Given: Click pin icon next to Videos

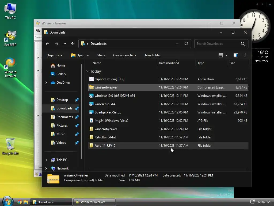Looking at the screenshot, I should click(x=77, y=143).
